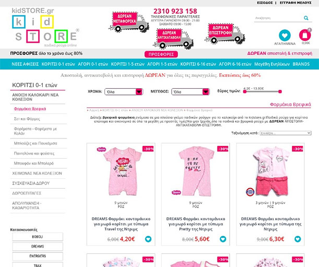Image resolution: width=319 pixels, height=267 pixels.
Task: Open the favorites heart icon in header
Action: point(285,36)
